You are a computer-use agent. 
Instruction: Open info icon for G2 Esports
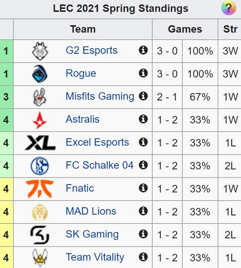click(143, 50)
